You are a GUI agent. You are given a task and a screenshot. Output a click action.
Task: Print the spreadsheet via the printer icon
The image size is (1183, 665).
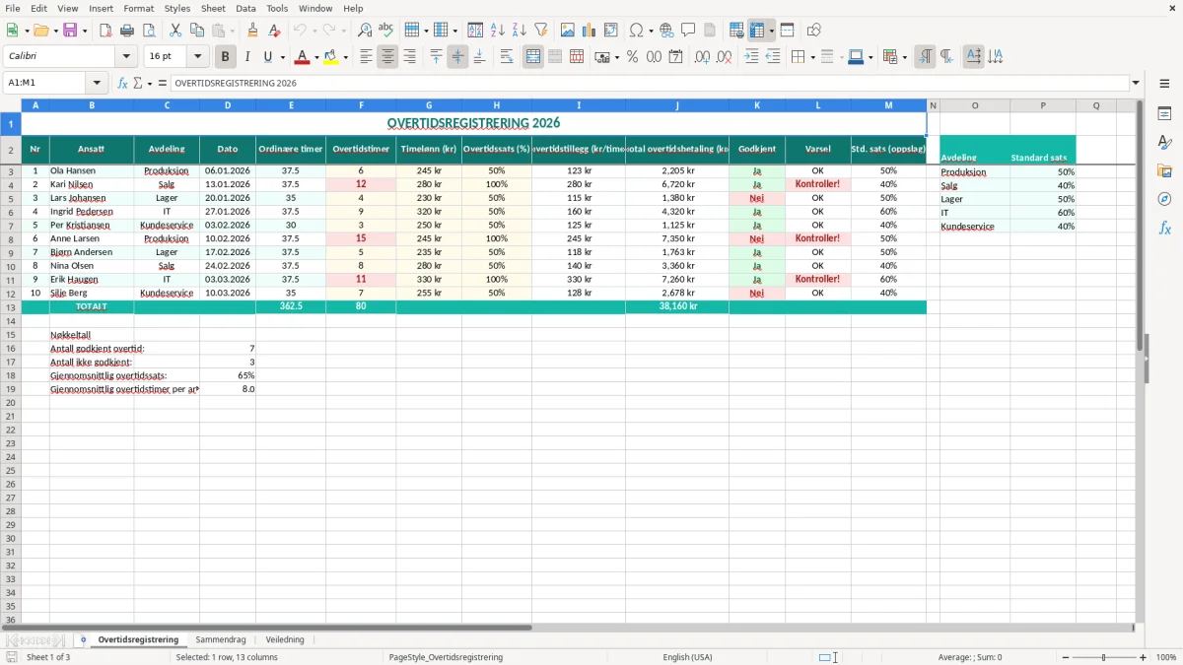127,31
